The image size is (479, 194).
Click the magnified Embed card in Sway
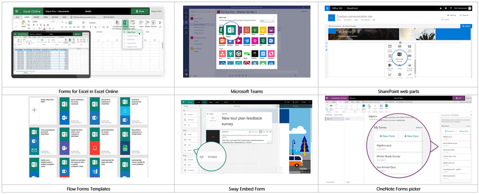(211, 157)
